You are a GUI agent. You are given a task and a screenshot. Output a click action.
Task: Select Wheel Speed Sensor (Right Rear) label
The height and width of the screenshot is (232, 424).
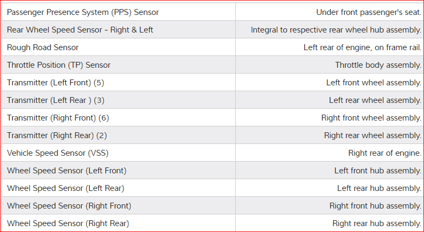click(68, 223)
